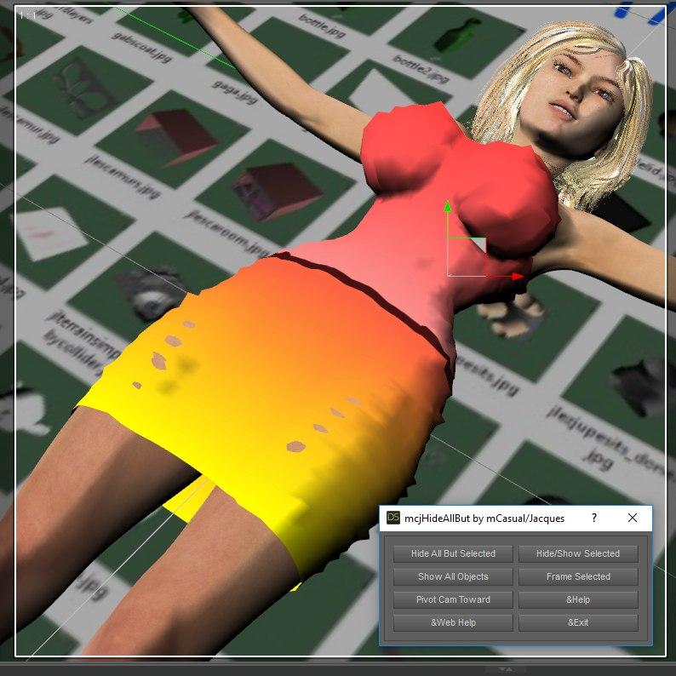Image resolution: width=676 pixels, height=676 pixels.
Task: Click the dialog title text mcjHideAllBut by mCasual/Jacques
Action: click(484, 518)
